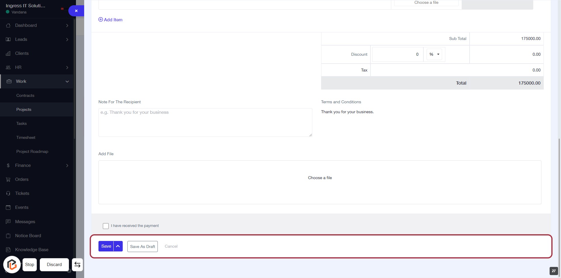Close the sidebar with the X button
The height and width of the screenshot is (278, 561).
tap(76, 11)
